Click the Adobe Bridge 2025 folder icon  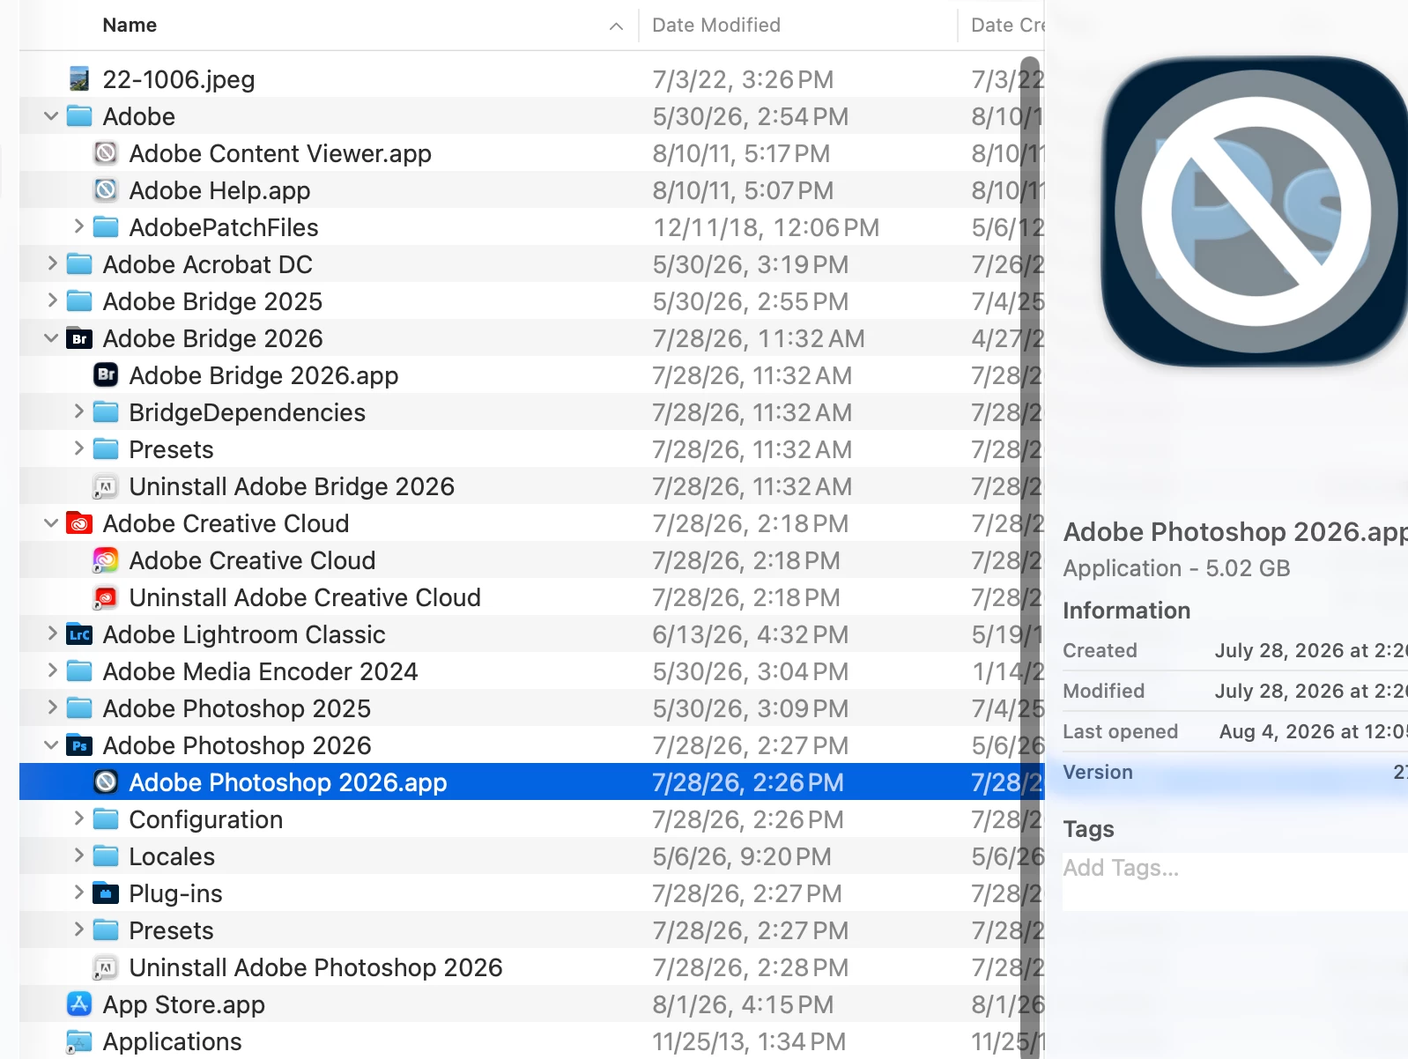click(x=79, y=301)
